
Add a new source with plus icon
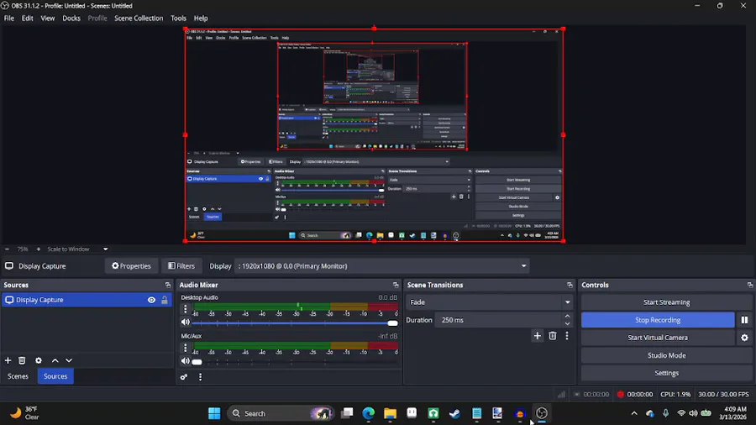pos(8,360)
